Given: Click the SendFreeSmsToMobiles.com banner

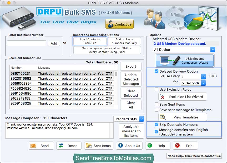Looking at the screenshot, I should (x=113, y=158).
